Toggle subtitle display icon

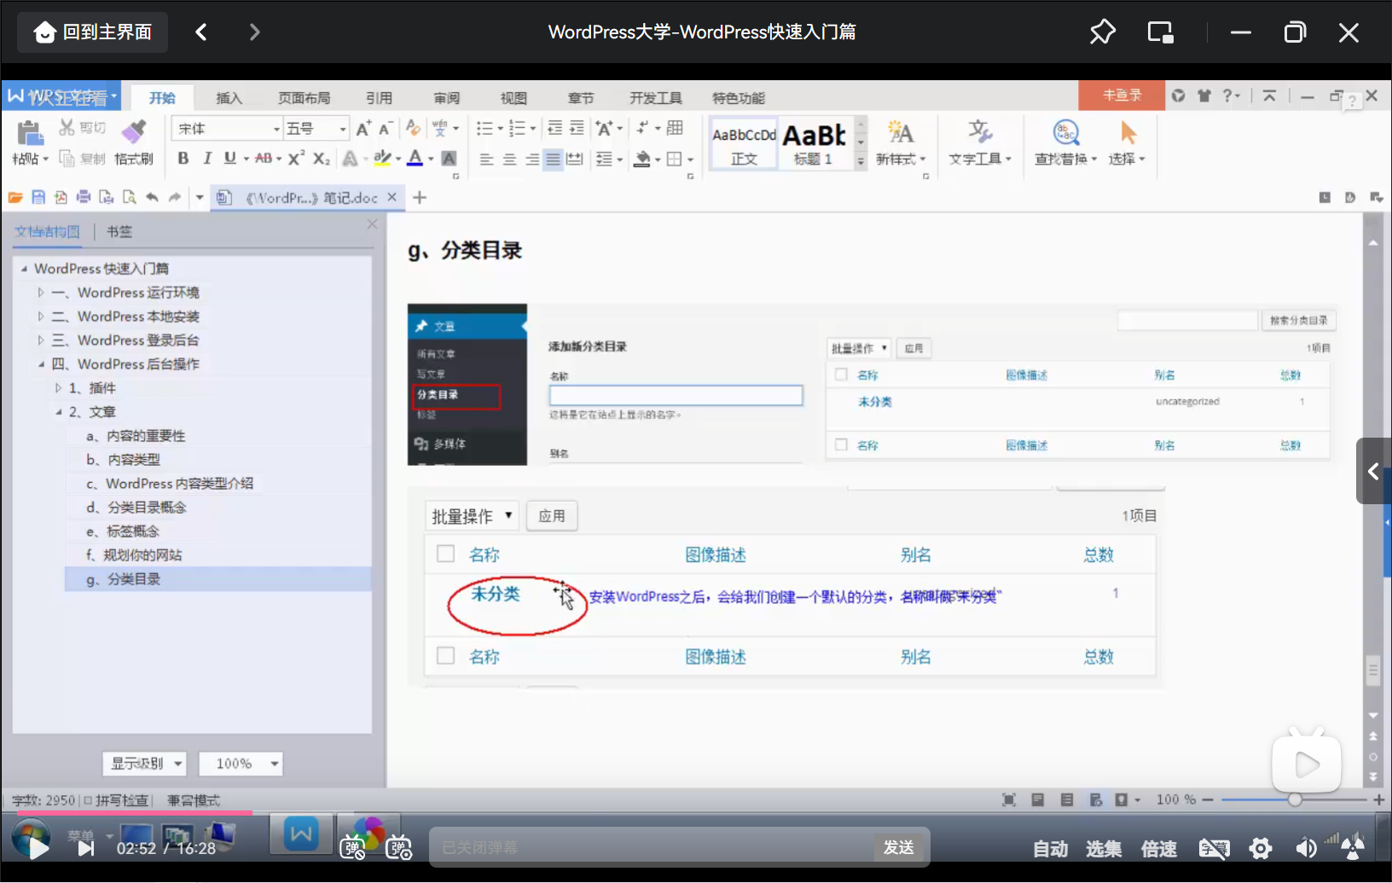tap(1215, 848)
